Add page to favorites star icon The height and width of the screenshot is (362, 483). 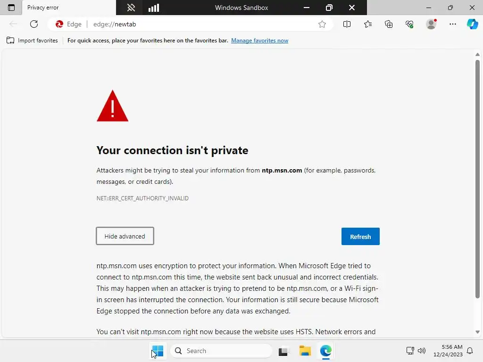[322, 24]
